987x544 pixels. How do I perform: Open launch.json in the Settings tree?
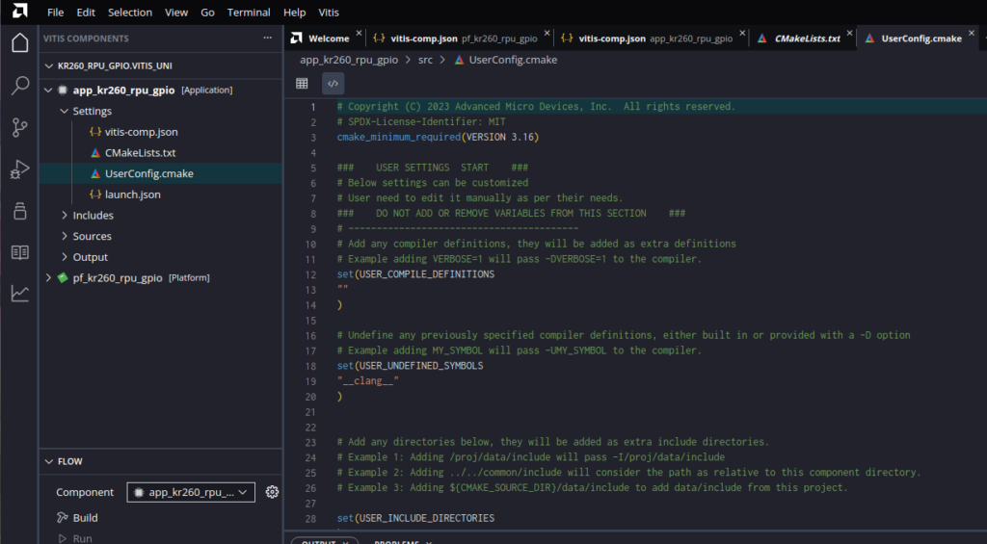coord(132,194)
